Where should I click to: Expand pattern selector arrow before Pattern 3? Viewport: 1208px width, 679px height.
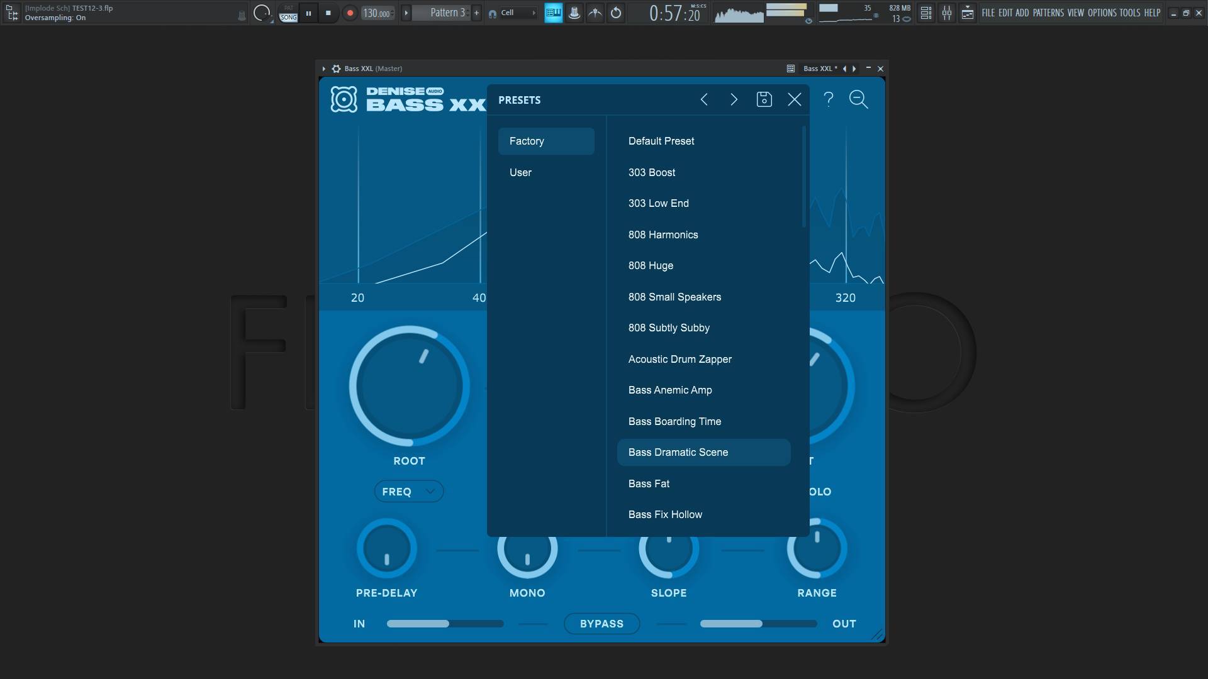406,13
